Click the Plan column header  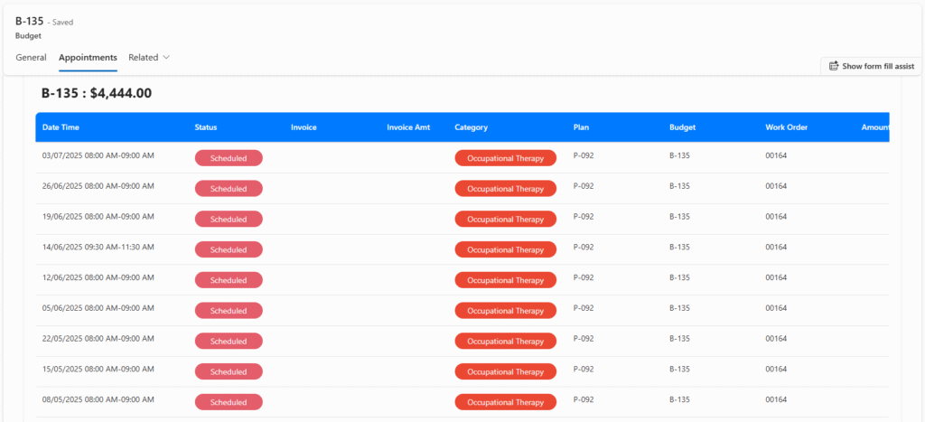581,127
